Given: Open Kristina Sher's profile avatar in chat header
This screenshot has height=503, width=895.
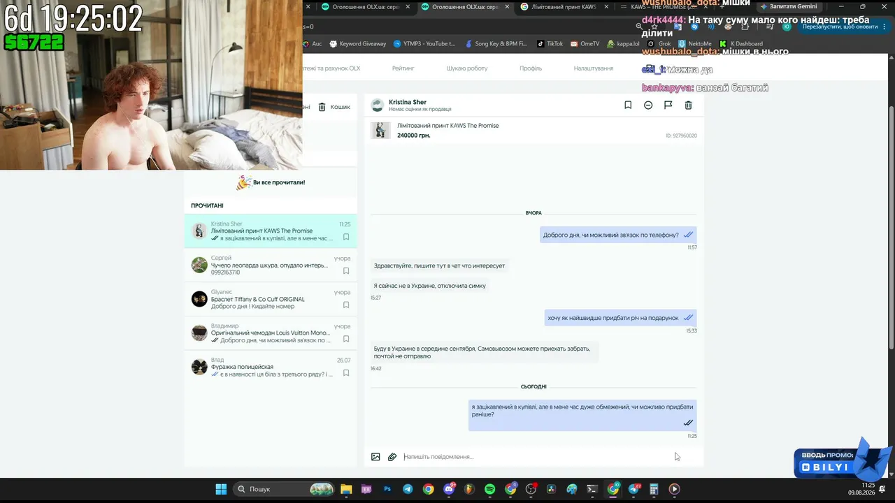Looking at the screenshot, I should tap(378, 105).
